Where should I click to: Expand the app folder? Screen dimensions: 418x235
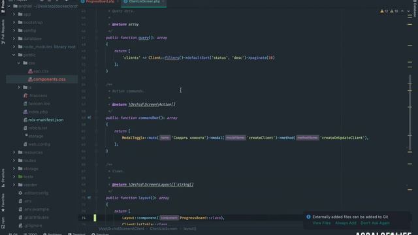tap(14, 14)
